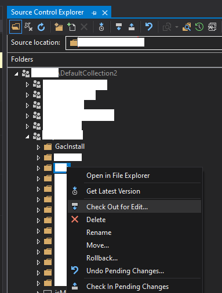This screenshot has height=293, width=222.
Task: Select the GacInstall folder in tree
Action: pyautogui.click(x=70, y=146)
